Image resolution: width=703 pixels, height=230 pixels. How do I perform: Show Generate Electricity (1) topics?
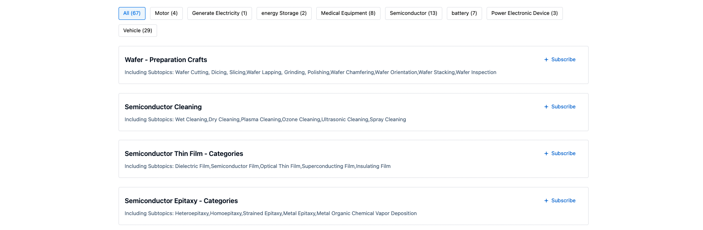click(x=219, y=13)
